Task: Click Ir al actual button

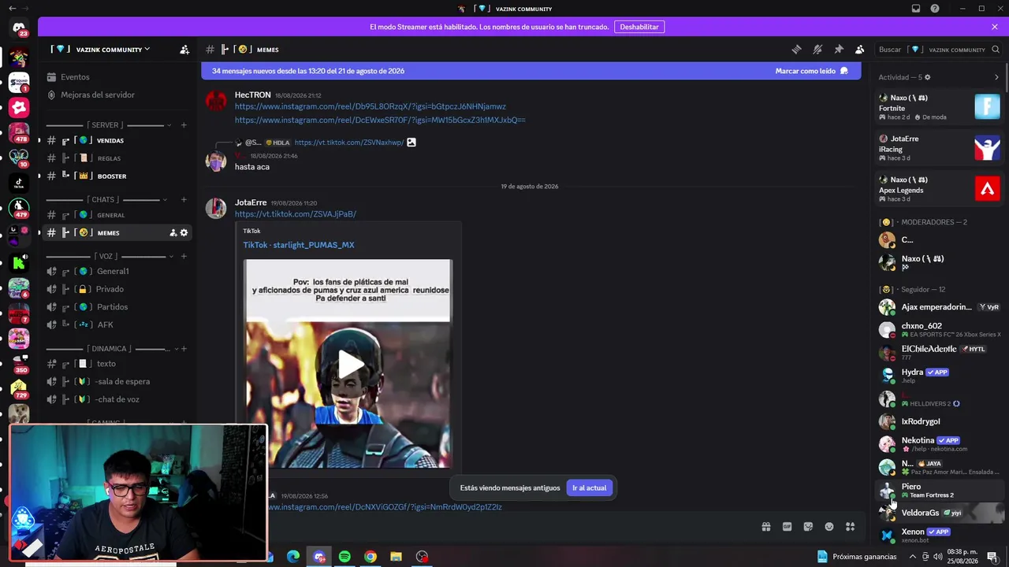Action: pos(589,488)
